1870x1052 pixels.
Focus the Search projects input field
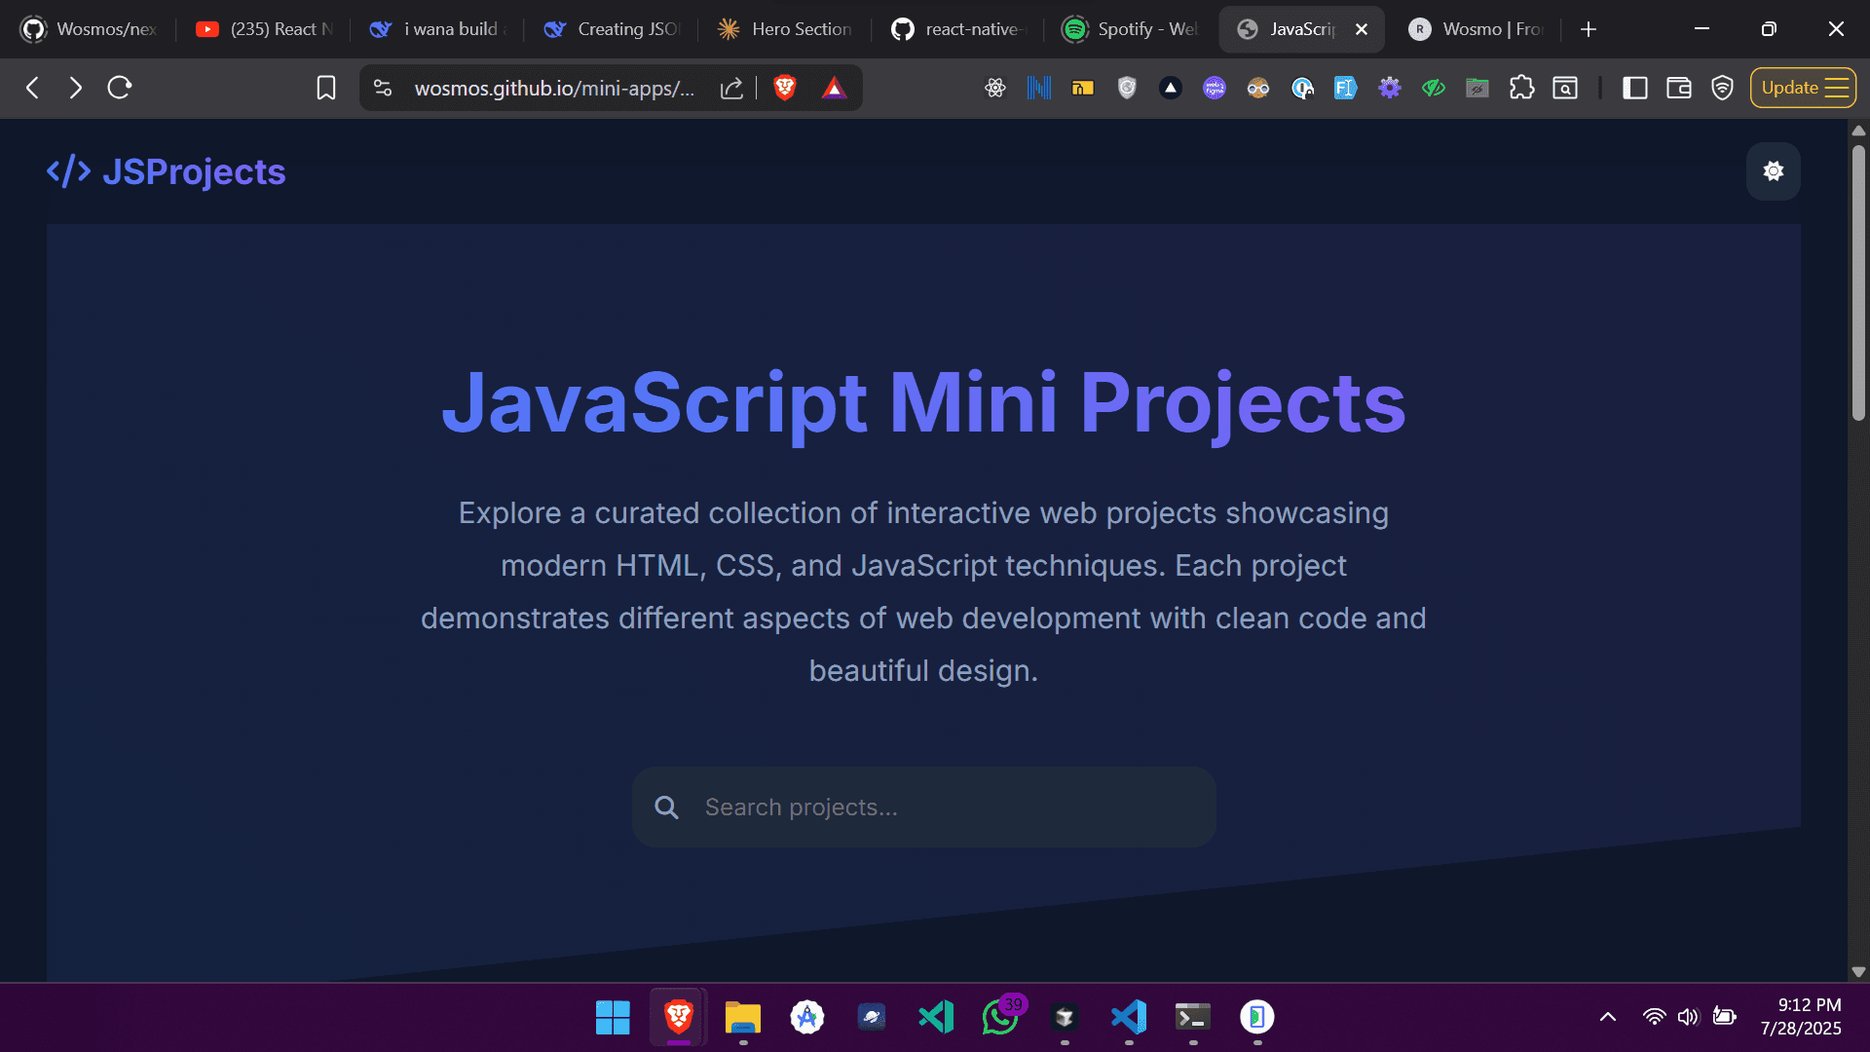coord(923,807)
